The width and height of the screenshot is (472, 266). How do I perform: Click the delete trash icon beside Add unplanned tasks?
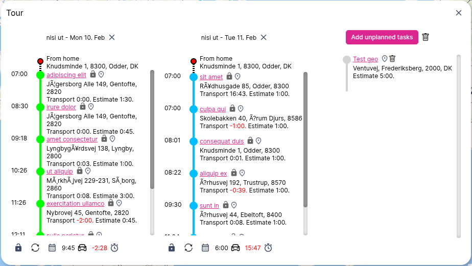click(x=426, y=37)
